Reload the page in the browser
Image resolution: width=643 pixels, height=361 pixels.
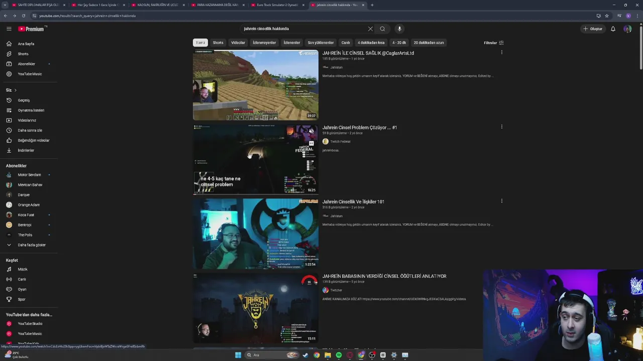(x=23, y=16)
